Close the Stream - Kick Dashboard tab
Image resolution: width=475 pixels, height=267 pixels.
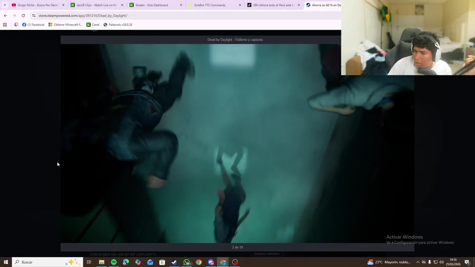point(181,5)
